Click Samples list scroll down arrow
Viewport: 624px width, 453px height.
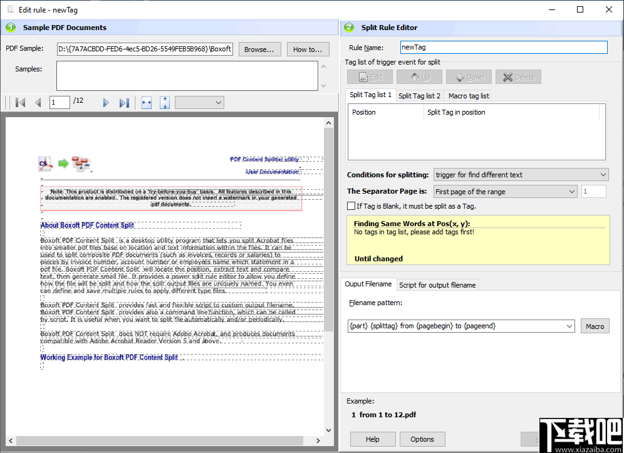323,85
